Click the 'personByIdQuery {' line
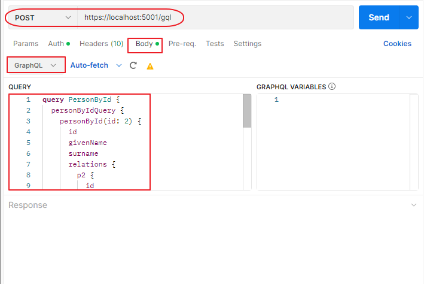The height and width of the screenshot is (284, 424). pyautogui.click(x=87, y=111)
